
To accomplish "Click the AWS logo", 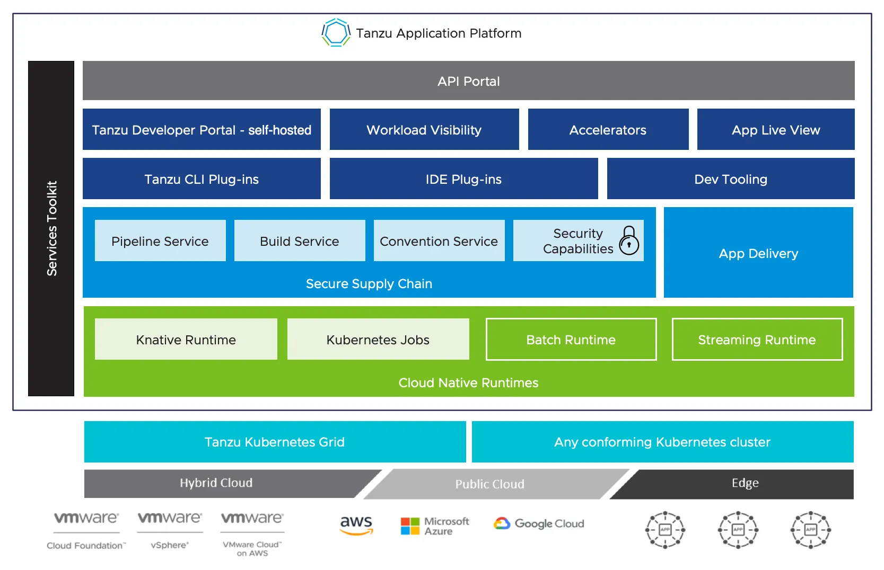I will click(x=356, y=525).
